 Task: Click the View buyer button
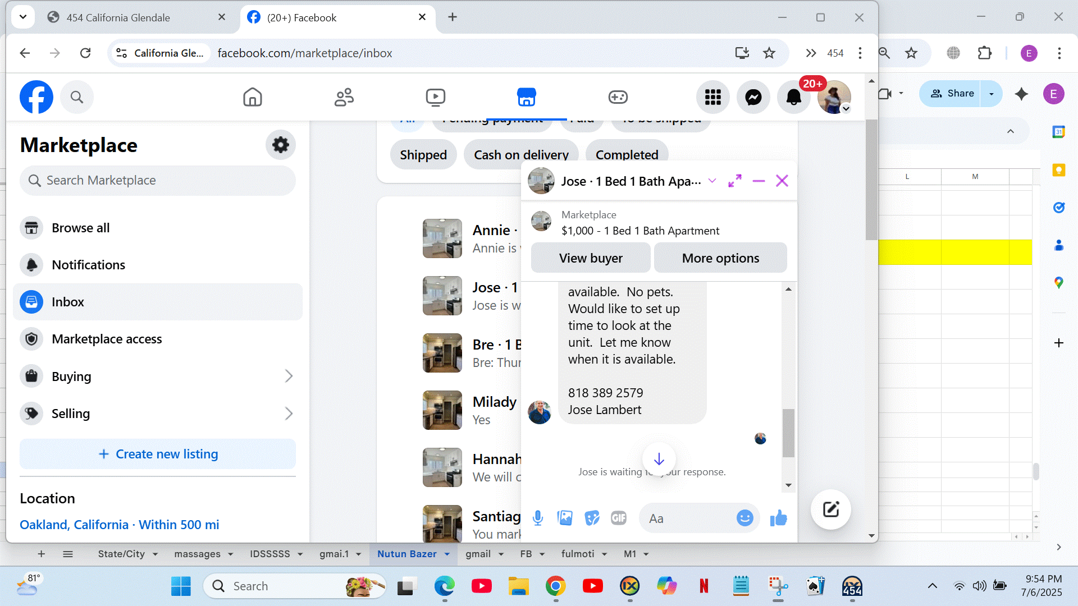[x=591, y=258]
